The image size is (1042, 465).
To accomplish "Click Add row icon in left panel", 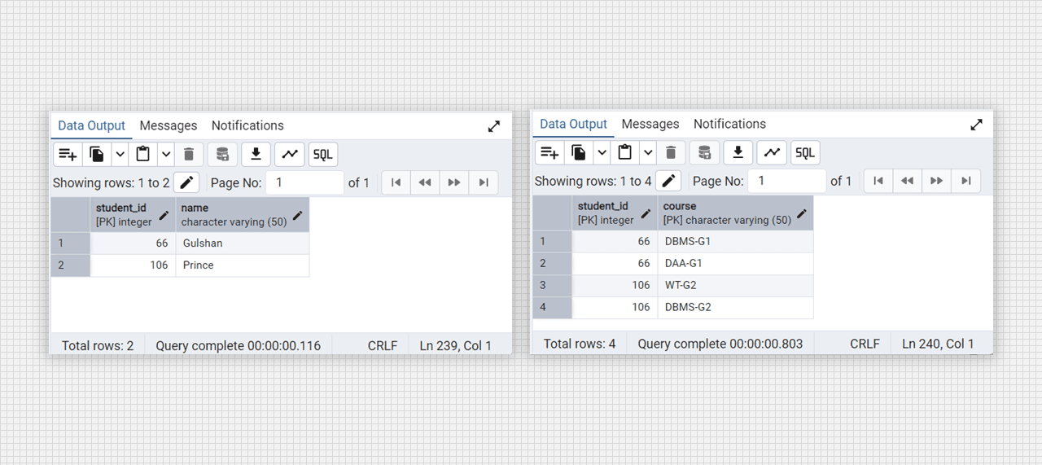I will [x=68, y=154].
